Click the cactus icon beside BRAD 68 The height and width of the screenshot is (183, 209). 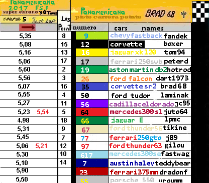click(x=184, y=14)
